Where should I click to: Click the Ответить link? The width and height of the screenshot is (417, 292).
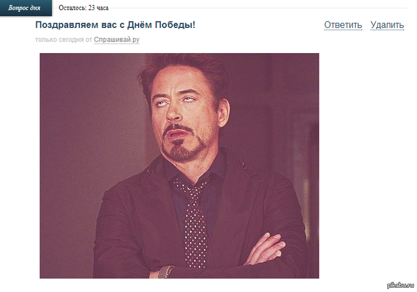[x=343, y=25]
